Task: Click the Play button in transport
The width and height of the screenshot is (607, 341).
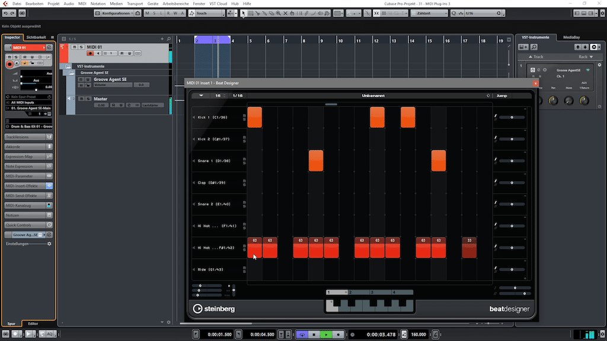Action: click(326, 334)
